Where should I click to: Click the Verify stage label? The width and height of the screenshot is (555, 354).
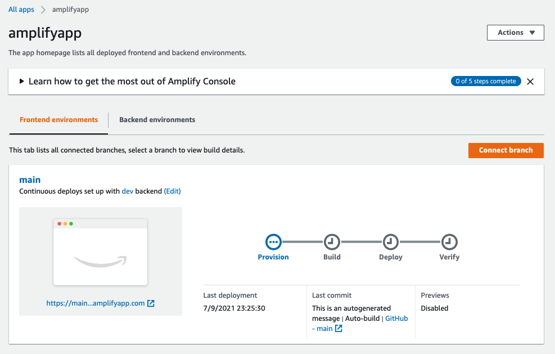pos(449,257)
